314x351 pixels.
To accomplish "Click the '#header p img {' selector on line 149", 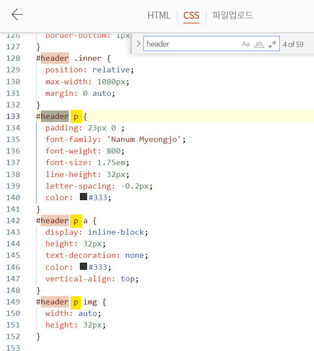I will pyautogui.click(x=71, y=302).
